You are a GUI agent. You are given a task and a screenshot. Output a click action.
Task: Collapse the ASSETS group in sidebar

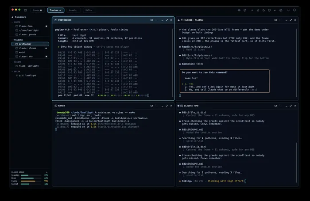12,62
